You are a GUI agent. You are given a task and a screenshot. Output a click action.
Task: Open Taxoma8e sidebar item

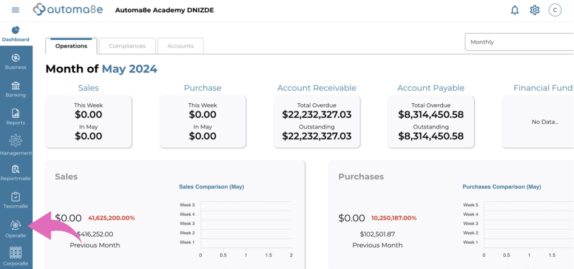pos(16,200)
